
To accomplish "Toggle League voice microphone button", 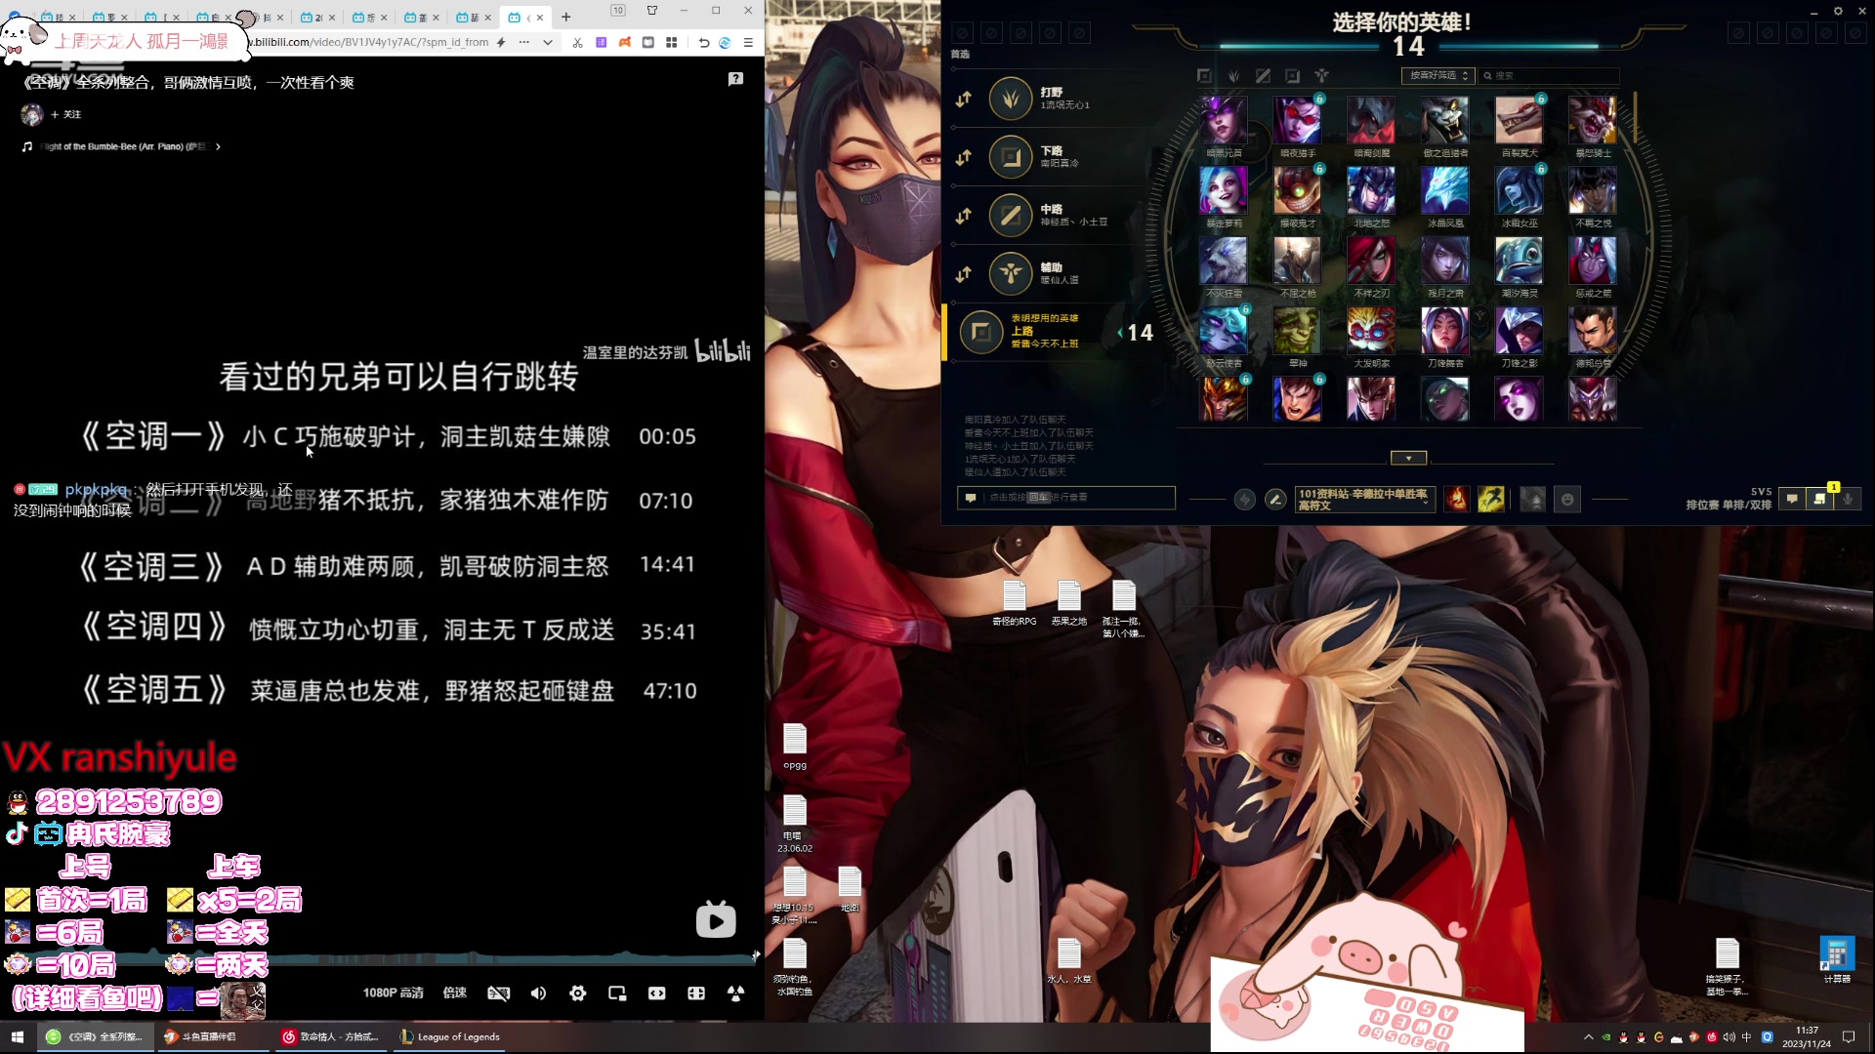I will click(x=1848, y=499).
